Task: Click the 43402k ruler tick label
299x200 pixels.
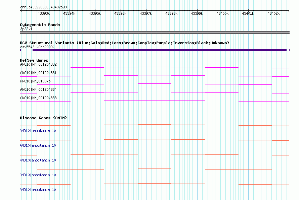Action: coord(274,13)
